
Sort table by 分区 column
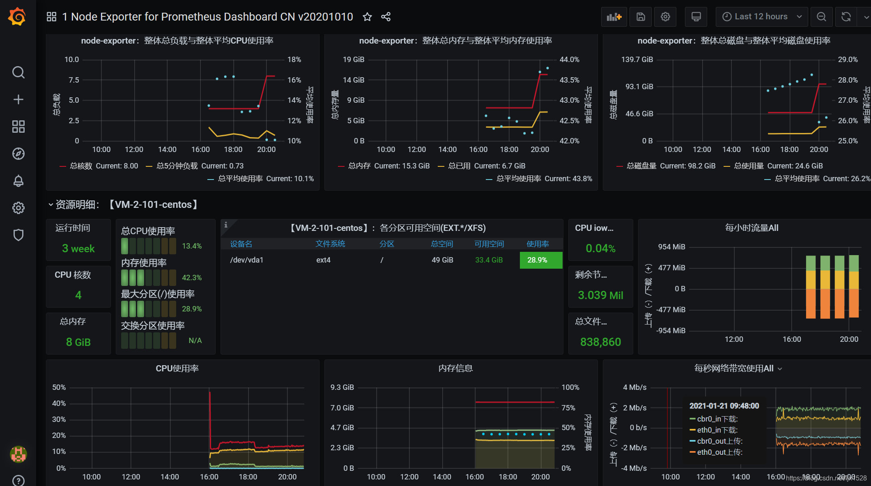click(387, 244)
